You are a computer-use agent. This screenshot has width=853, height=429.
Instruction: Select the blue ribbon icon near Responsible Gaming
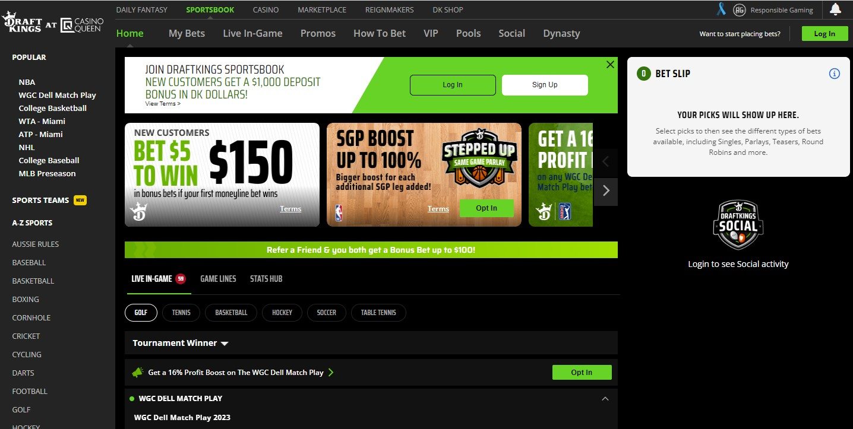pos(720,9)
